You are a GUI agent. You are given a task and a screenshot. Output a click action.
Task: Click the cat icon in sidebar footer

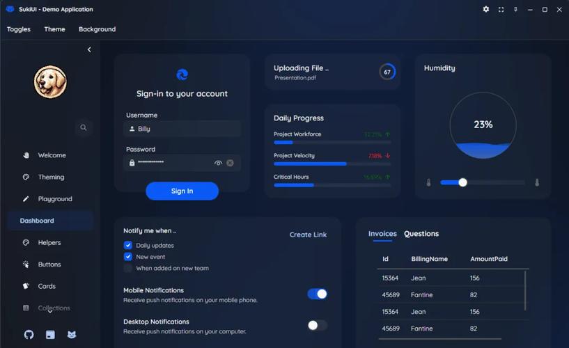(72, 334)
